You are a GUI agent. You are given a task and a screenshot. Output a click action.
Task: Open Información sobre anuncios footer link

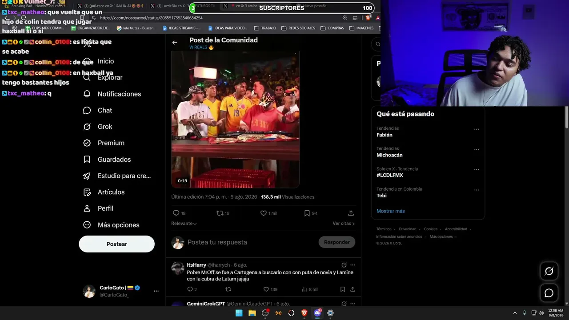click(399, 237)
